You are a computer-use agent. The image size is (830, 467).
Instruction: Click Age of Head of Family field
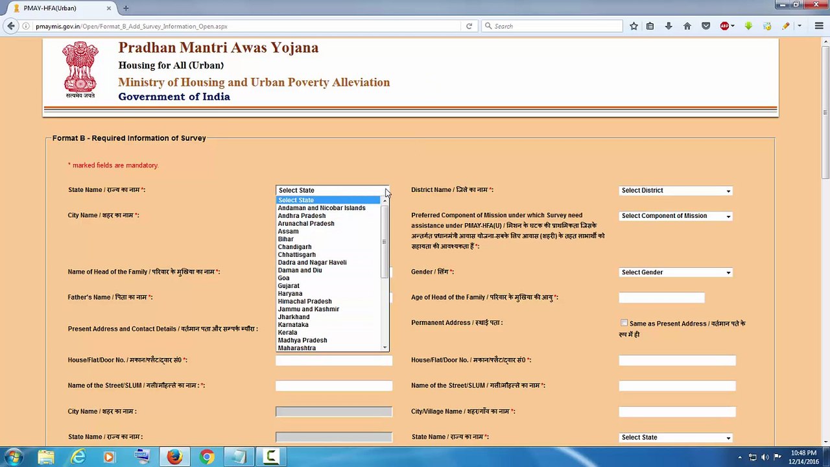coord(661,297)
